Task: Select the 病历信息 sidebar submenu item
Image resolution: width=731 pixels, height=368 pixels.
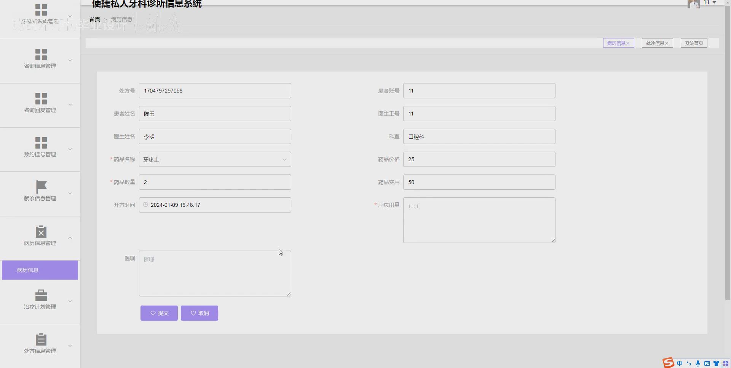Action: [x=40, y=270]
